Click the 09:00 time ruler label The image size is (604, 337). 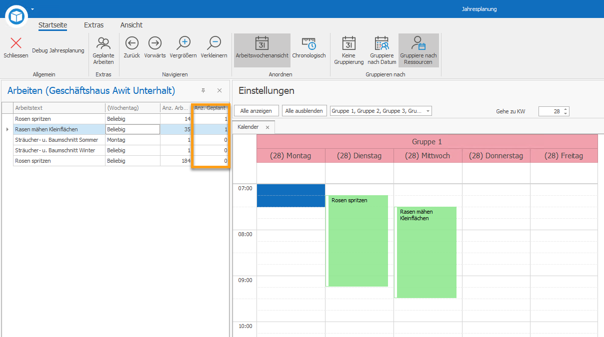(245, 280)
